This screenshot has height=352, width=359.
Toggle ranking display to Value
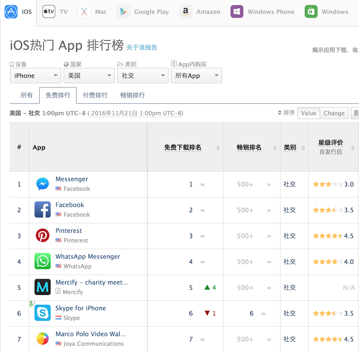point(309,113)
